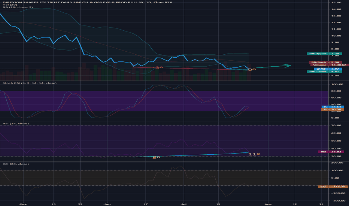Click the 9.00 price axis label
Image resolution: width=349 pixels, height=206 pixels.
click(x=335, y=42)
